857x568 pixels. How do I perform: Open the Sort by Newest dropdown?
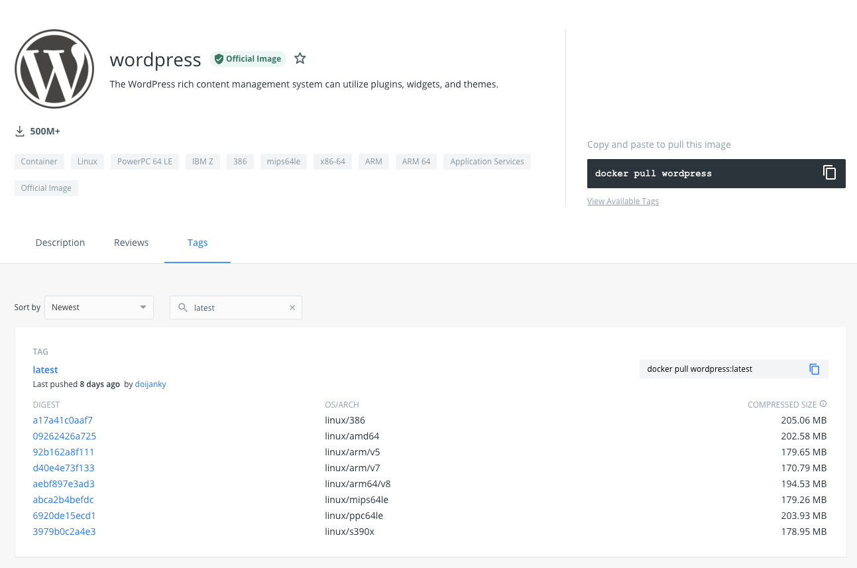click(99, 308)
